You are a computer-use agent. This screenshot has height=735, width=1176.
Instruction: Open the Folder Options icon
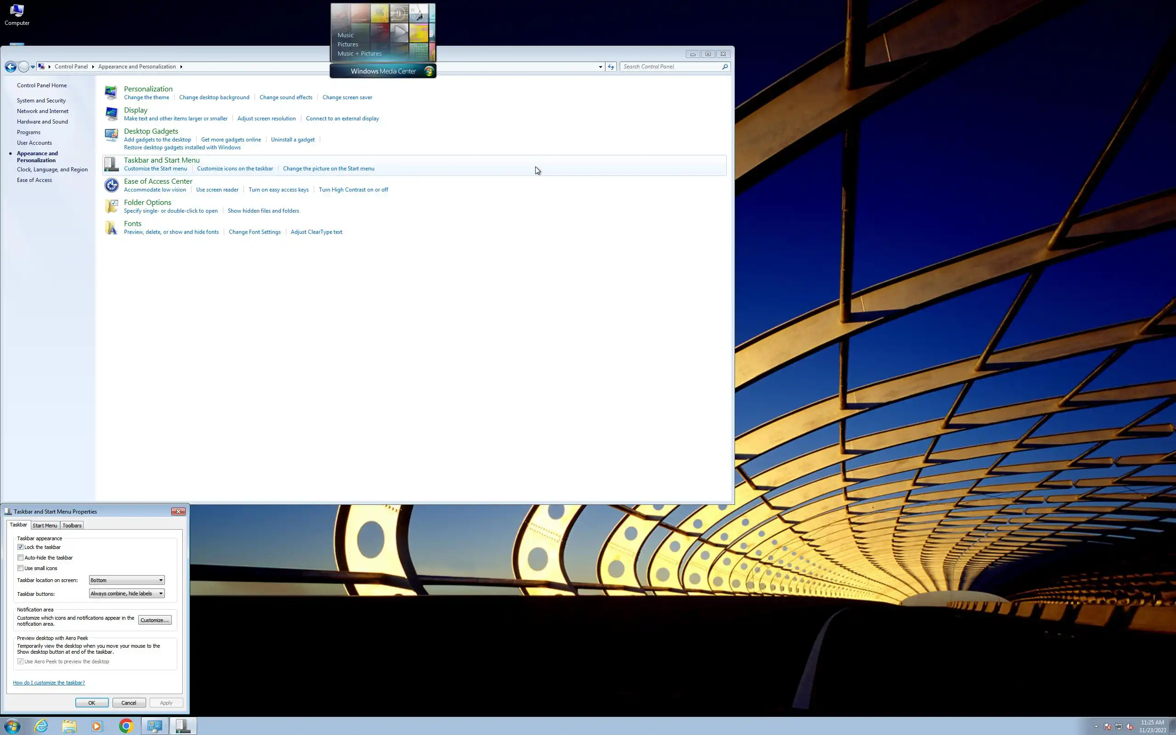pos(111,206)
